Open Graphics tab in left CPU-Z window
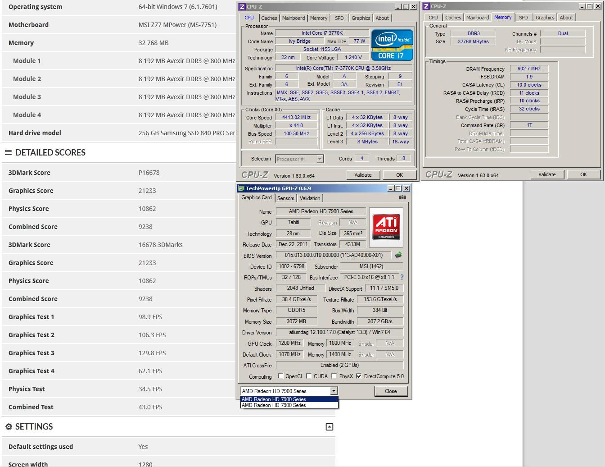605x467 pixels. (x=361, y=18)
